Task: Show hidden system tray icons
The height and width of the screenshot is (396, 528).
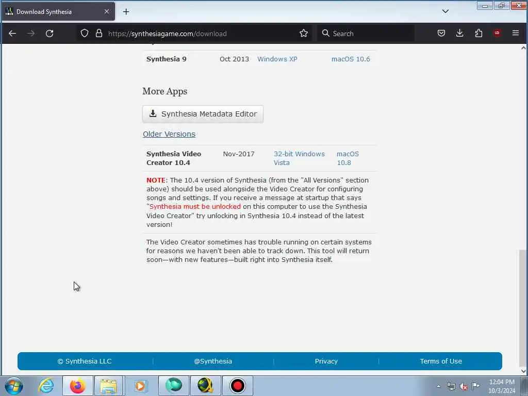Action: tap(438, 386)
